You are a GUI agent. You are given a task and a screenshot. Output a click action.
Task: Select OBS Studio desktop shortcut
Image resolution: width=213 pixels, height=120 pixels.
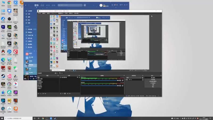coord(9,20)
